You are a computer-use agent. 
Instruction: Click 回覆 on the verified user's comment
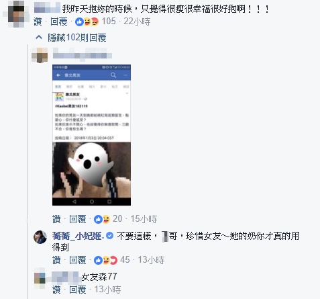78,260
